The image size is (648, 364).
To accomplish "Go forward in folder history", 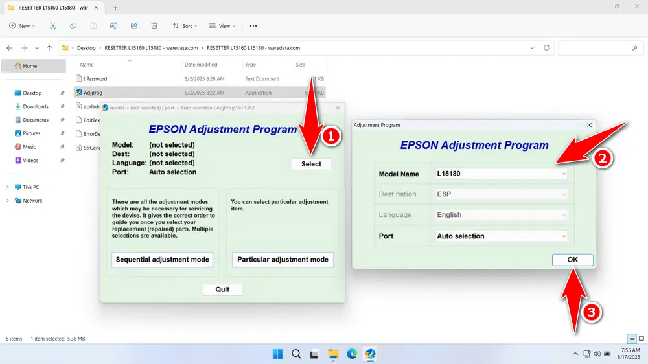I will pyautogui.click(x=24, y=48).
